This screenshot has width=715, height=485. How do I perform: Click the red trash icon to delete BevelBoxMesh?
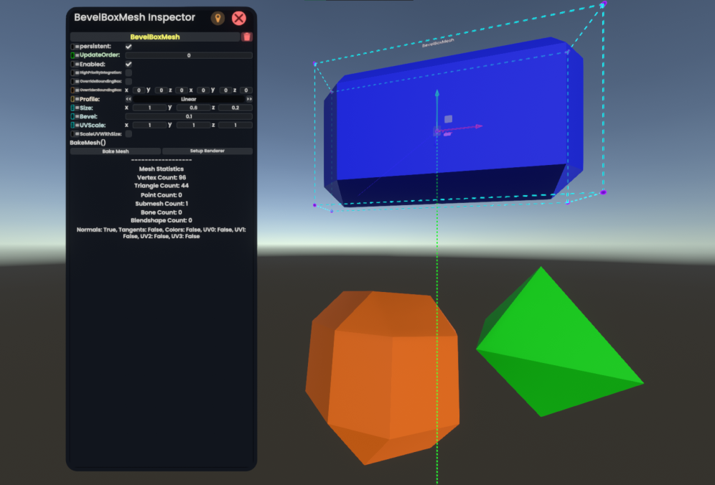pyautogui.click(x=247, y=37)
